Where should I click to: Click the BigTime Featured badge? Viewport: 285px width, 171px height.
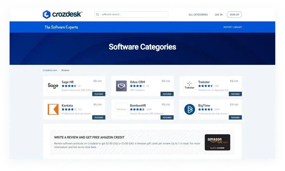(x=235, y=117)
